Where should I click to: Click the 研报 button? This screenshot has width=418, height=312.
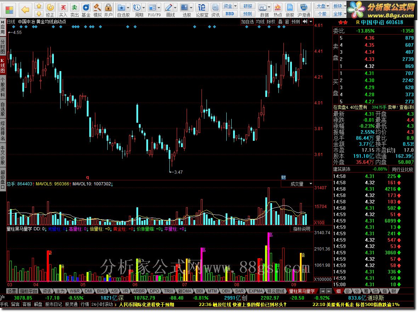[248, 6]
